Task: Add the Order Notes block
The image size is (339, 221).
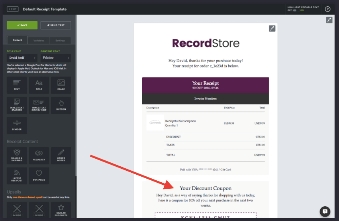Action: [61, 156]
